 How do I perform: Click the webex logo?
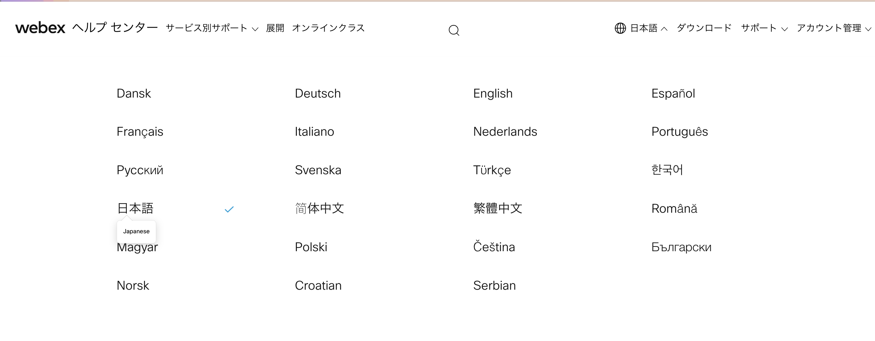(x=40, y=28)
